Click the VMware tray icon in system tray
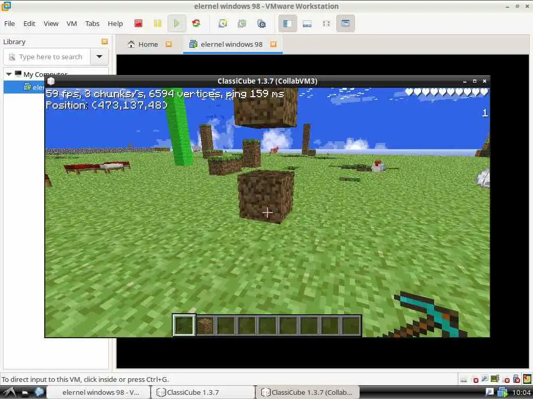The height and width of the screenshot is (399, 533). [502, 393]
